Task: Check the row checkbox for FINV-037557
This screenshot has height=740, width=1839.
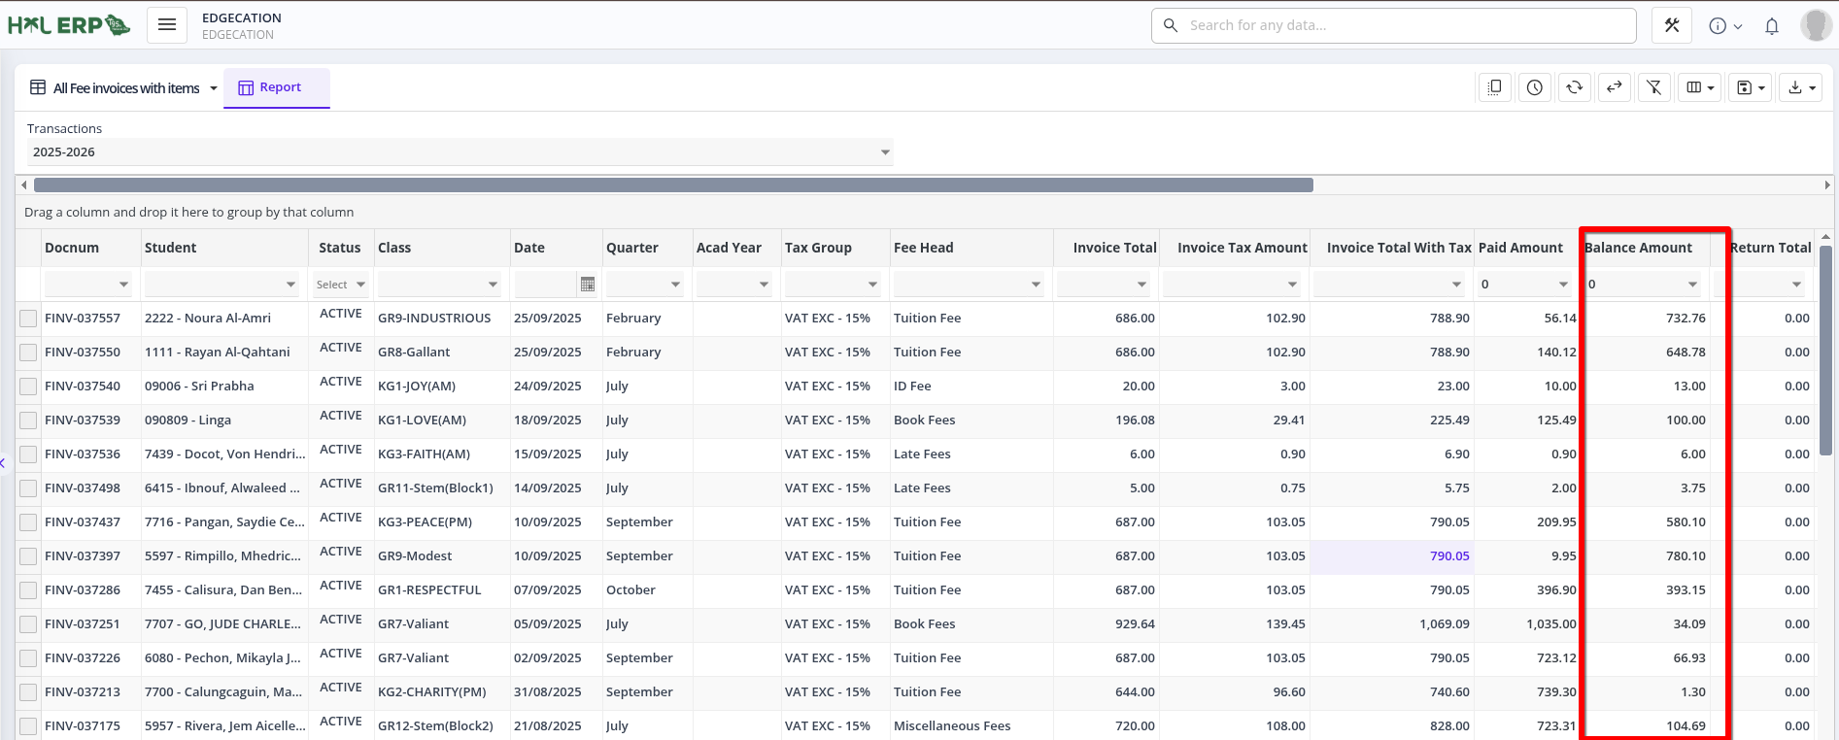Action: pos(28,319)
